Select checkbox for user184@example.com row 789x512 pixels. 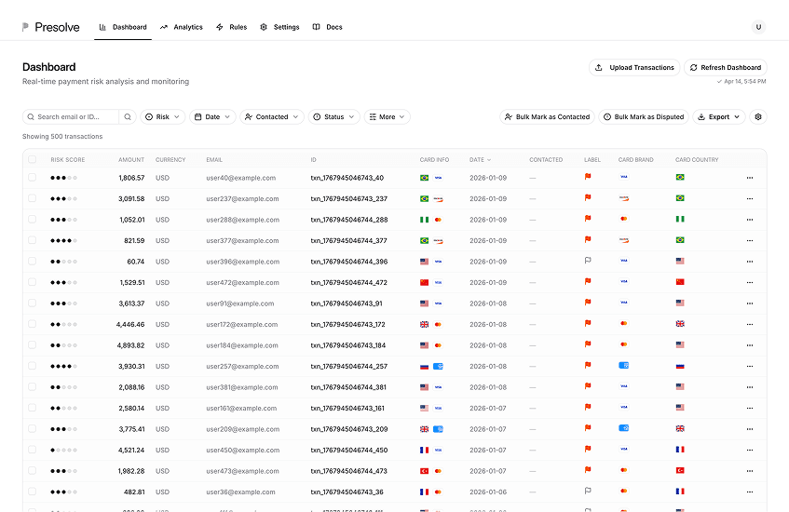(33, 345)
